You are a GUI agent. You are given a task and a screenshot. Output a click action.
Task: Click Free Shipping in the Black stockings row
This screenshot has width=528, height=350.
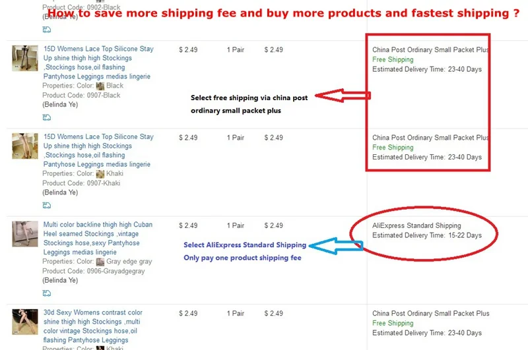pyautogui.click(x=393, y=59)
